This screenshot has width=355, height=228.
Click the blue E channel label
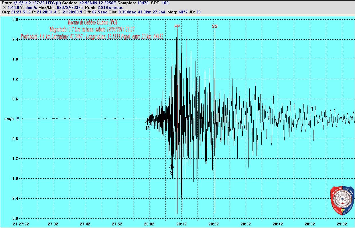[17, 119]
